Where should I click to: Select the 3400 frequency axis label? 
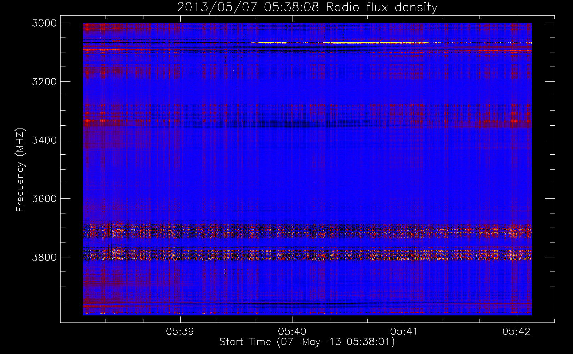click(44, 140)
